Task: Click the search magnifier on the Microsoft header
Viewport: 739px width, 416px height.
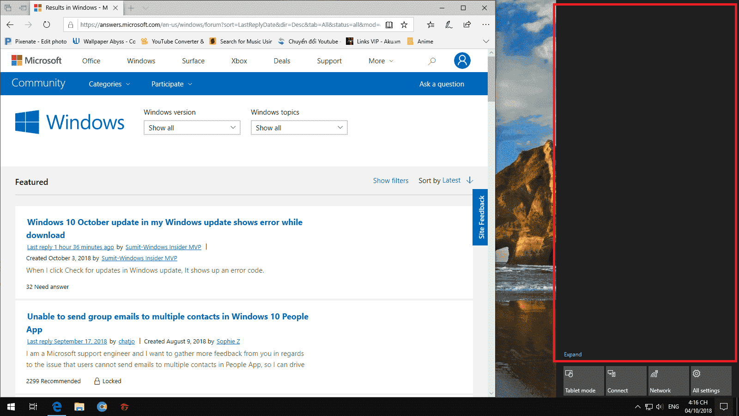Action: point(432,61)
